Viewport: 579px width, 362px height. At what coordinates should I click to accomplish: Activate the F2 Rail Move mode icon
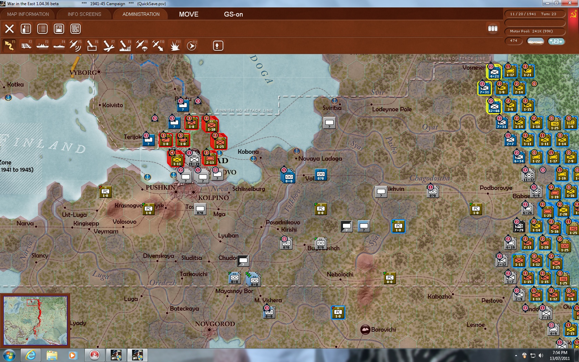coord(26,46)
